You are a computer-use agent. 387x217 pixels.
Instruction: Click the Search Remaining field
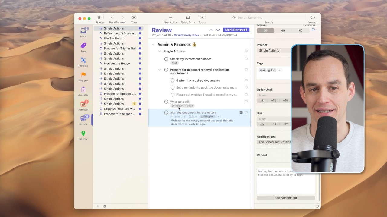tap(268, 17)
